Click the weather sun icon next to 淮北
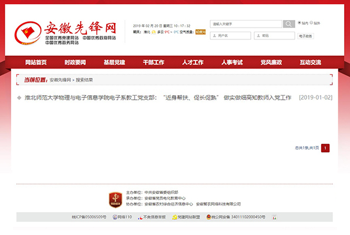The image size is (350, 235). coord(154,32)
